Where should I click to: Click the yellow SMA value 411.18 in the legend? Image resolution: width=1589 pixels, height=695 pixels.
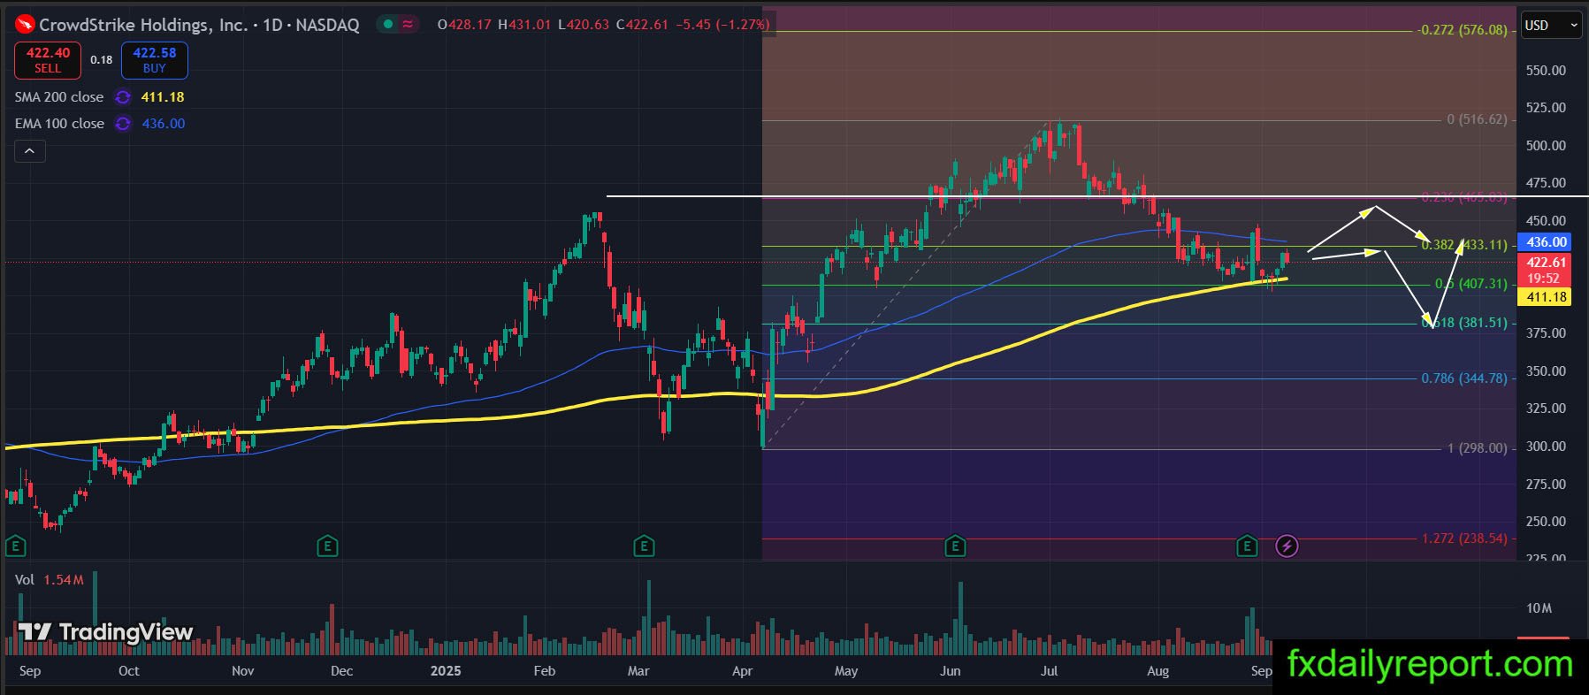(163, 97)
